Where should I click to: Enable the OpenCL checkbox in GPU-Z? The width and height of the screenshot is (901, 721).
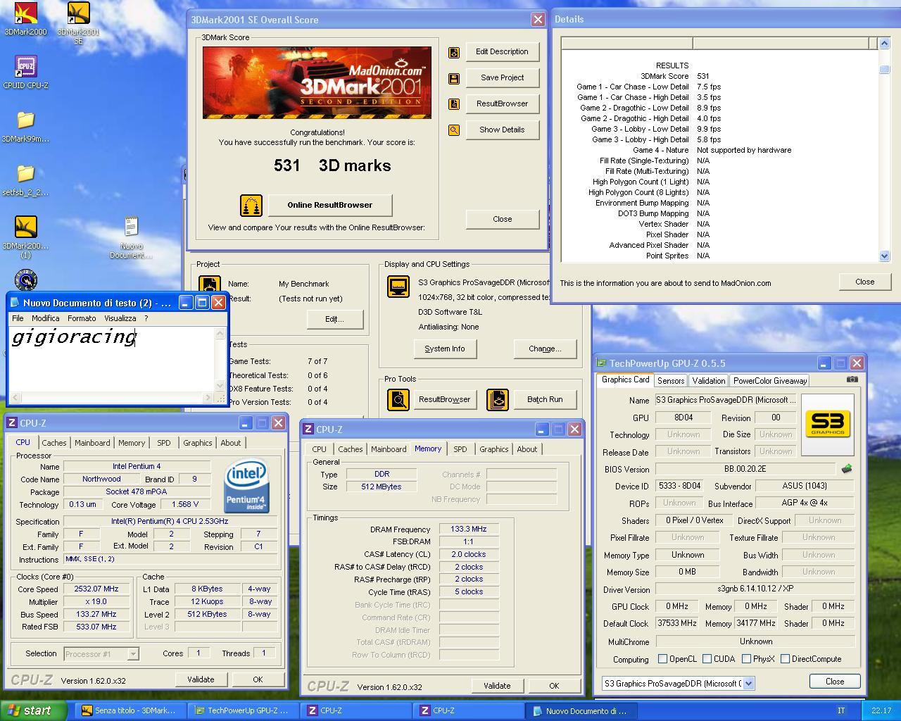click(662, 659)
